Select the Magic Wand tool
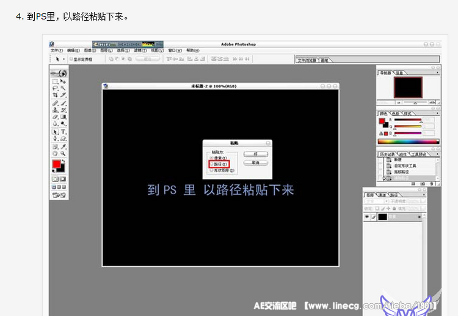 click(x=63, y=88)
